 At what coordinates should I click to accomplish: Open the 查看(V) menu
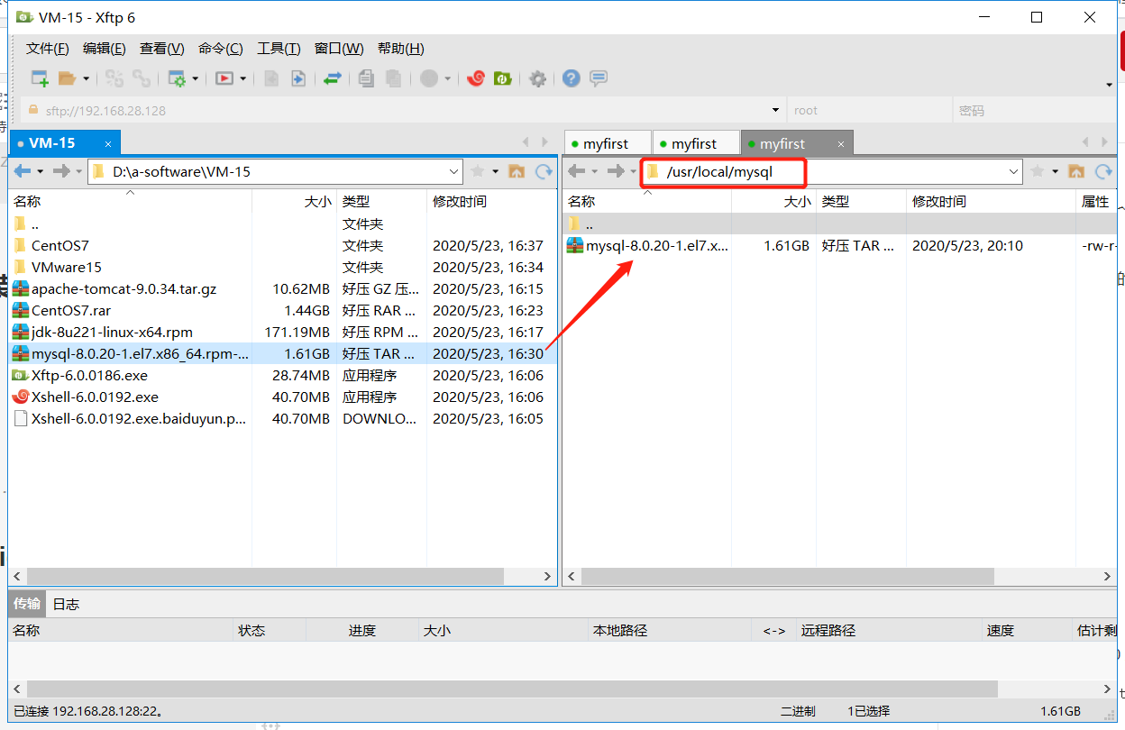click(x=162, y=49)
